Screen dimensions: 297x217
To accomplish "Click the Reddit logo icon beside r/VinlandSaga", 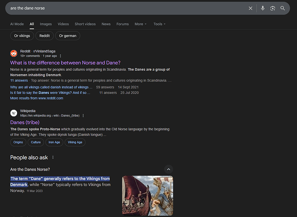I will point(13,53).
